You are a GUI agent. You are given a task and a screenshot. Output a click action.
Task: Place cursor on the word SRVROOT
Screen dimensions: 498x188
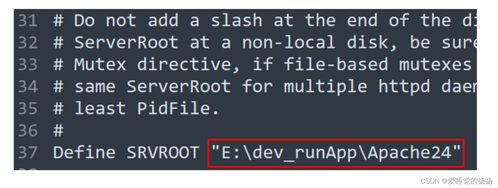click(x=163, y=152)
